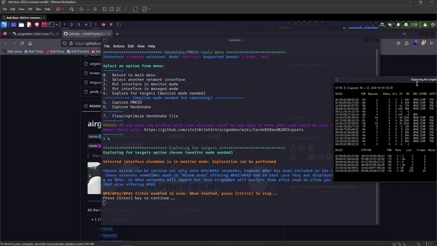Select the terminal window taskbar item
The width and height of the screenshot is (437, 246).
coord(119,24)
